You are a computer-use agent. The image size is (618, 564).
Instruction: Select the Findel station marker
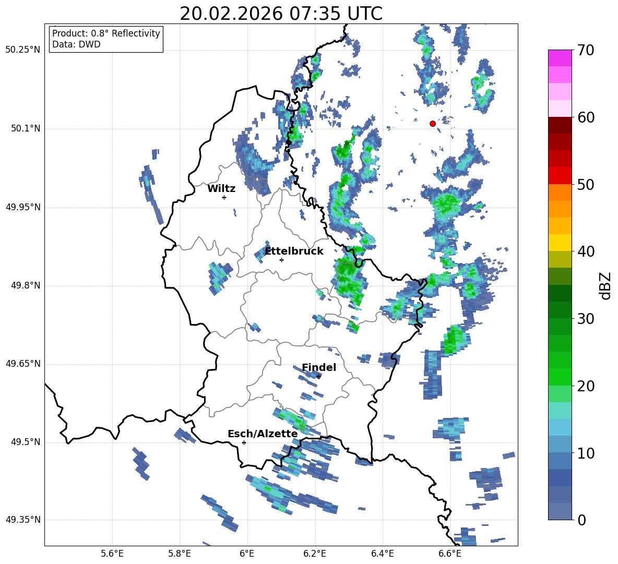318,377
